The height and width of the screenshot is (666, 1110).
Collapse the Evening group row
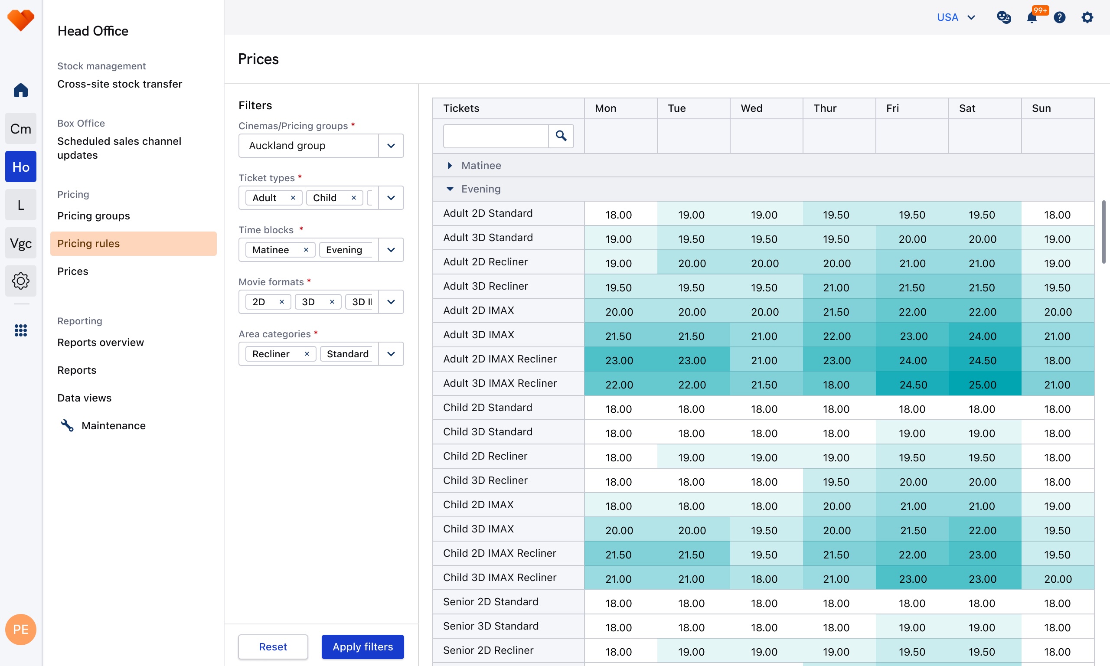point(450,189)
